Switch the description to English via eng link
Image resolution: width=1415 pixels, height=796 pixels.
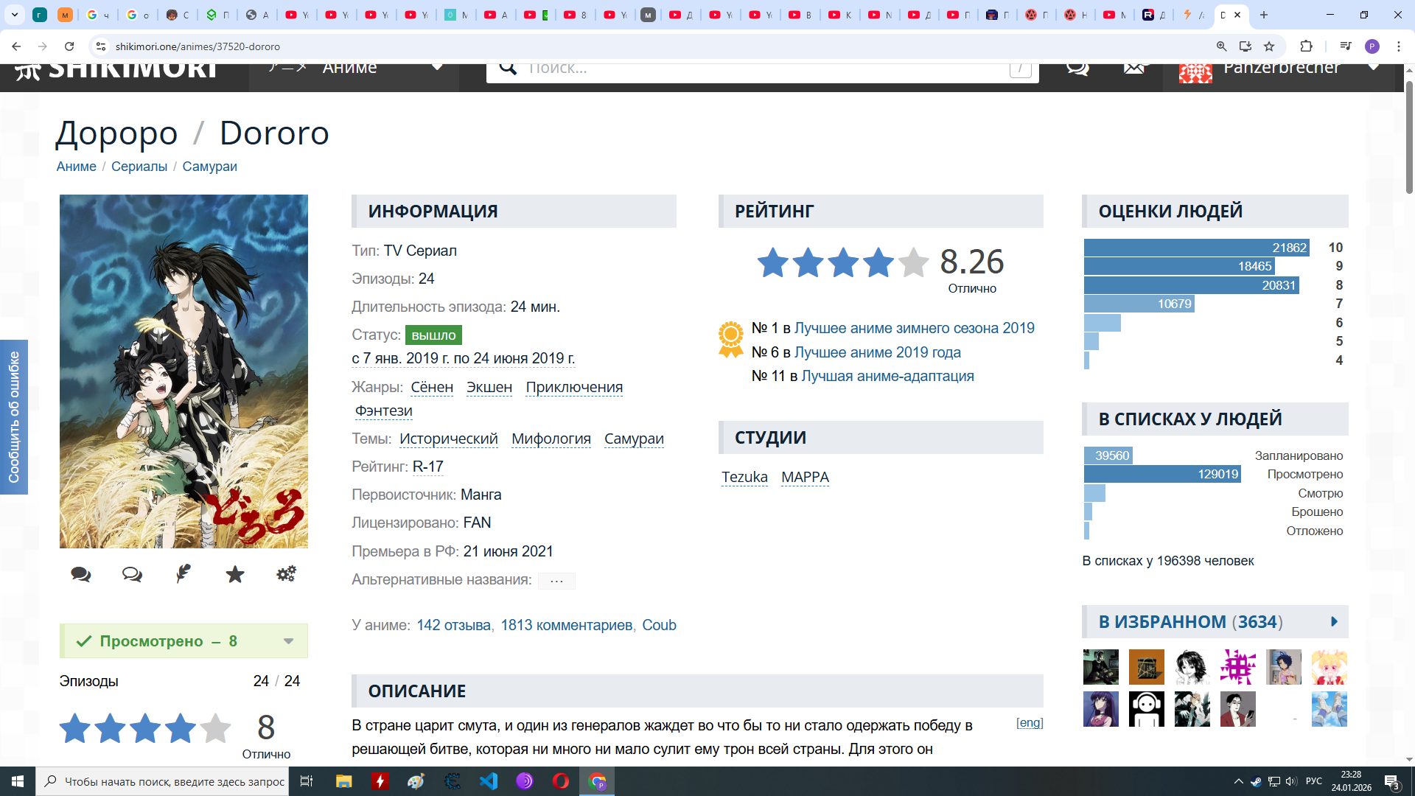tap(1029, 723)
